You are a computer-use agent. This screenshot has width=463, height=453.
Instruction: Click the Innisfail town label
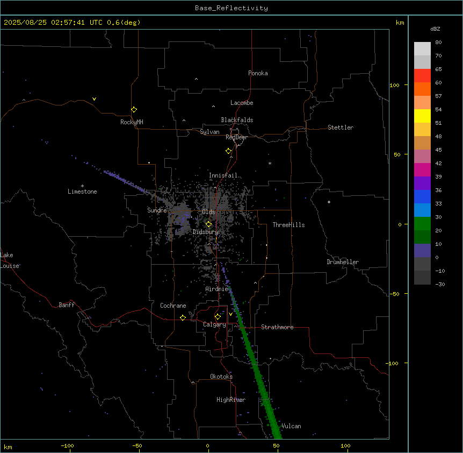[x=223, y=175]
